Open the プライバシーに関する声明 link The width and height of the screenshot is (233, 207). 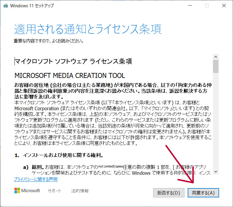(35, 179)
